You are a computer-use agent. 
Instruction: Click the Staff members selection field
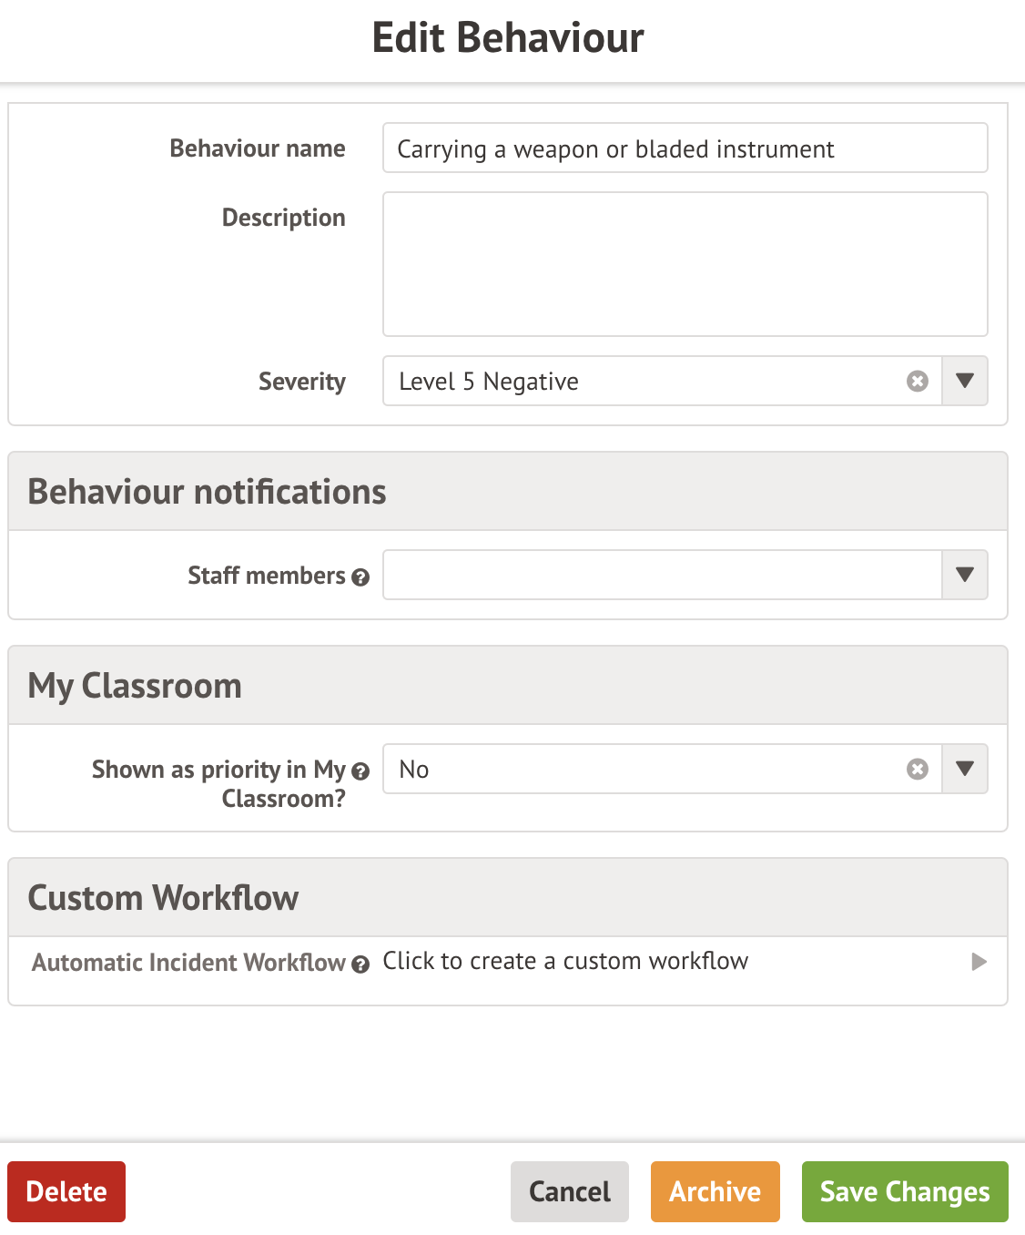pyautogui.click(x=662, y=575)
